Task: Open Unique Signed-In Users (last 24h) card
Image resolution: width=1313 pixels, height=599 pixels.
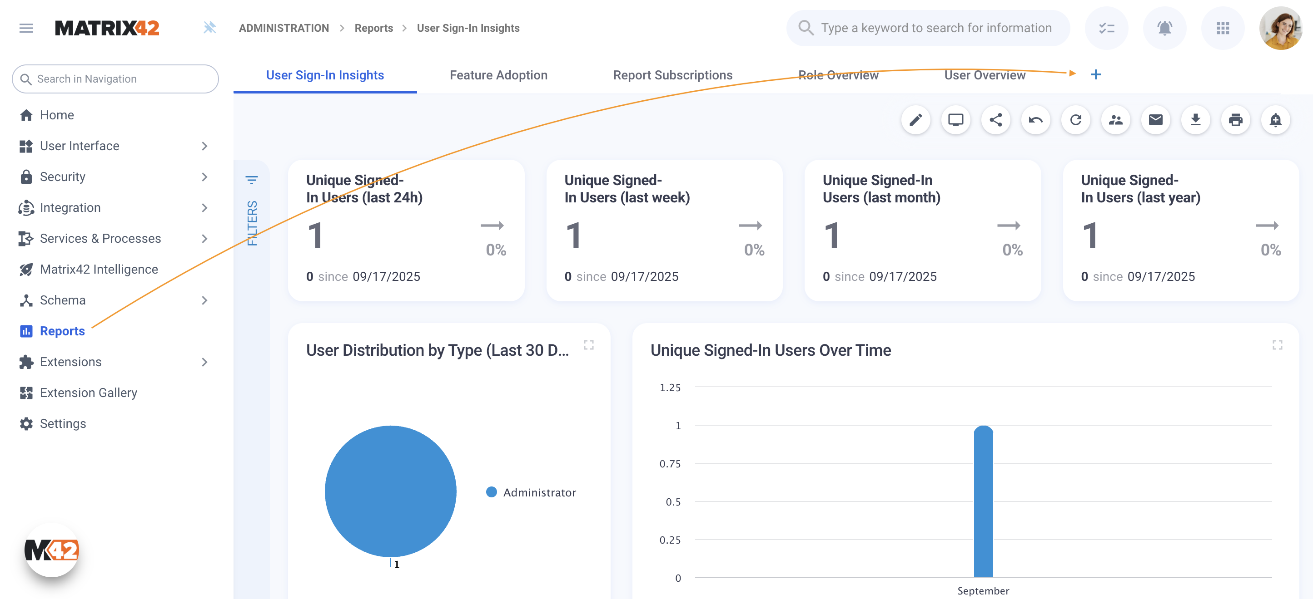Action: click(406, 231)
